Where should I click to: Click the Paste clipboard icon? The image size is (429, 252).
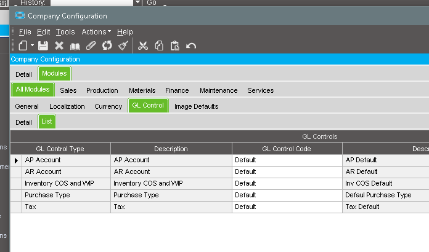click(x=175, y=45)
